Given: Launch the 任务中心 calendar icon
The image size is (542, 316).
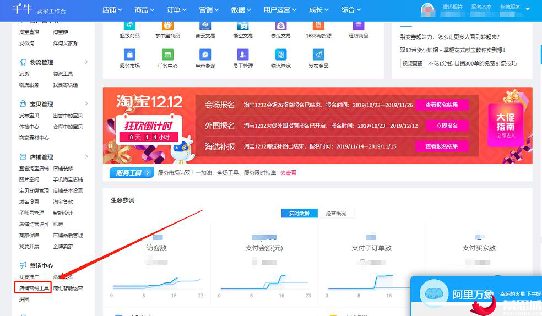Looking at the screenshot, I should (x=167, y=55).
